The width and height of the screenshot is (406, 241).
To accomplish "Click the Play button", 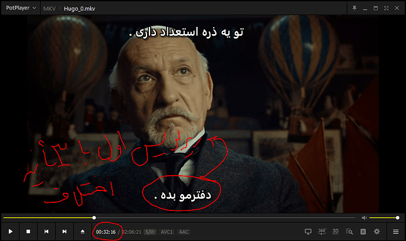I will coord(11,232).
